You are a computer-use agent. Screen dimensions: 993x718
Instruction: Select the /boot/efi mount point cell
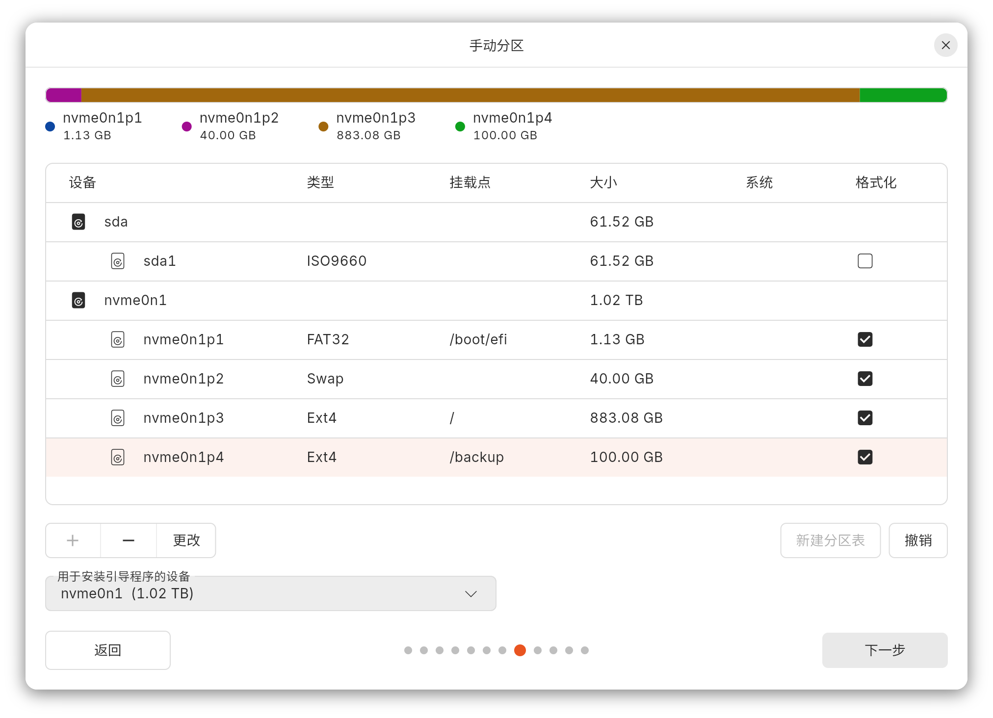pos(478,339)
